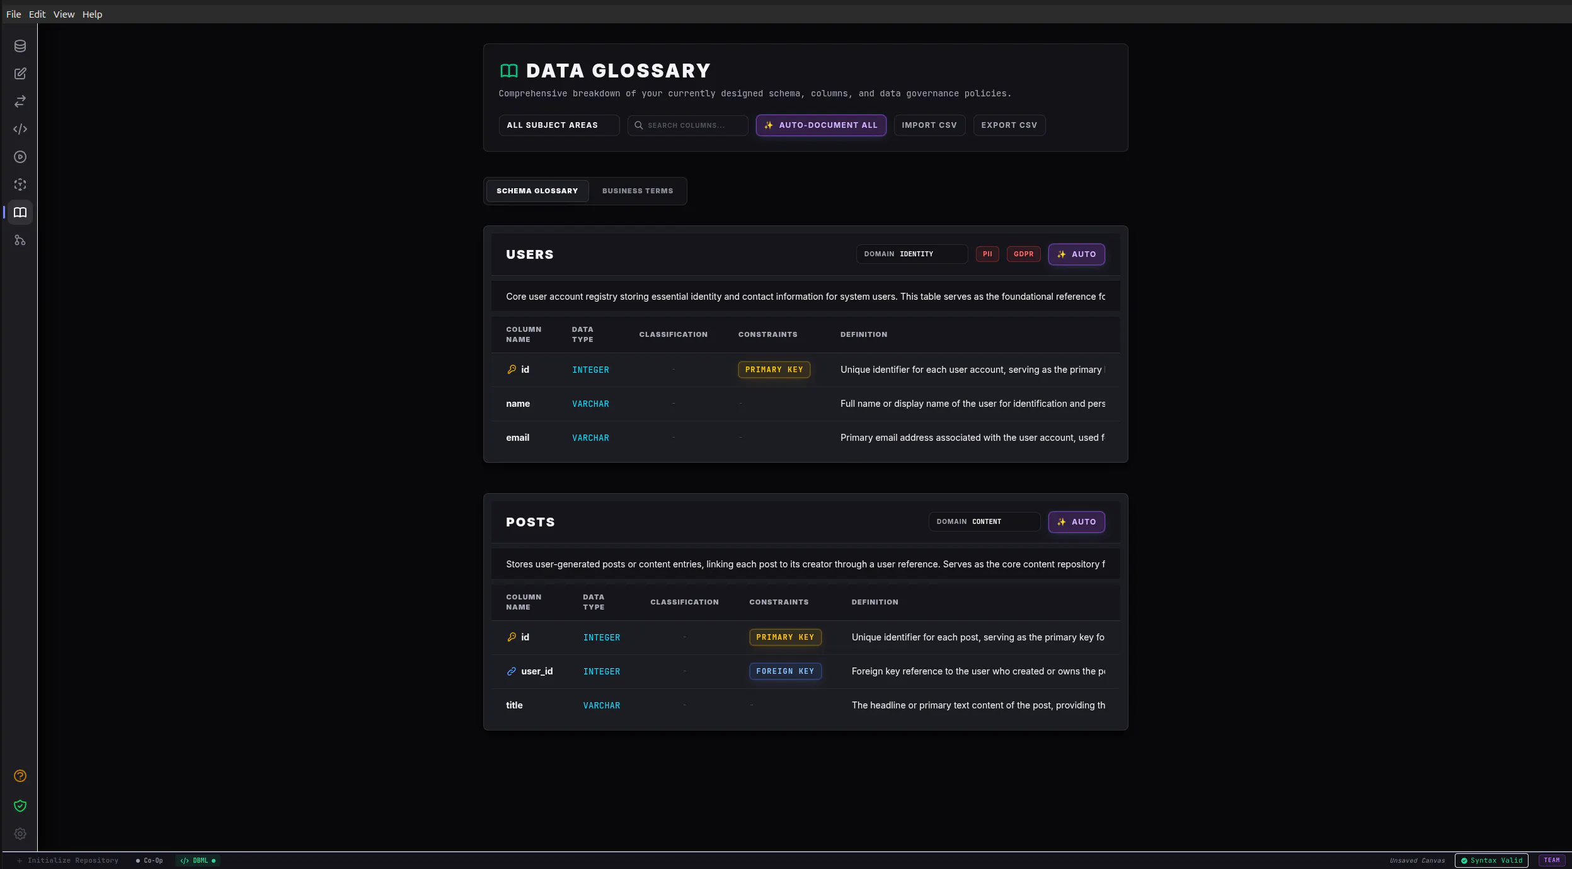Open the dashed scan sidebar icon
Image resolution: width=1572 pixels, height=869 pixels.
(x=20, y=185)
